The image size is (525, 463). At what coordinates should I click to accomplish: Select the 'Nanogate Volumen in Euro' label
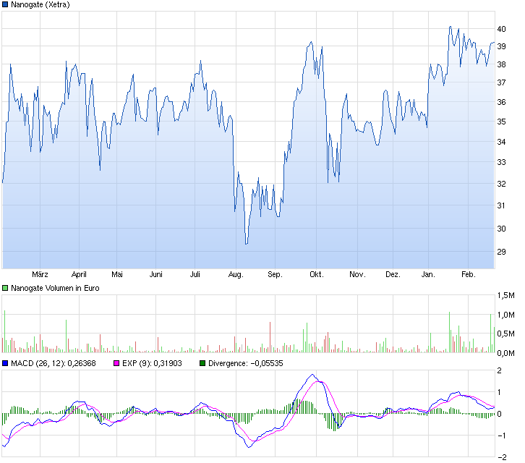click(55, 288)
